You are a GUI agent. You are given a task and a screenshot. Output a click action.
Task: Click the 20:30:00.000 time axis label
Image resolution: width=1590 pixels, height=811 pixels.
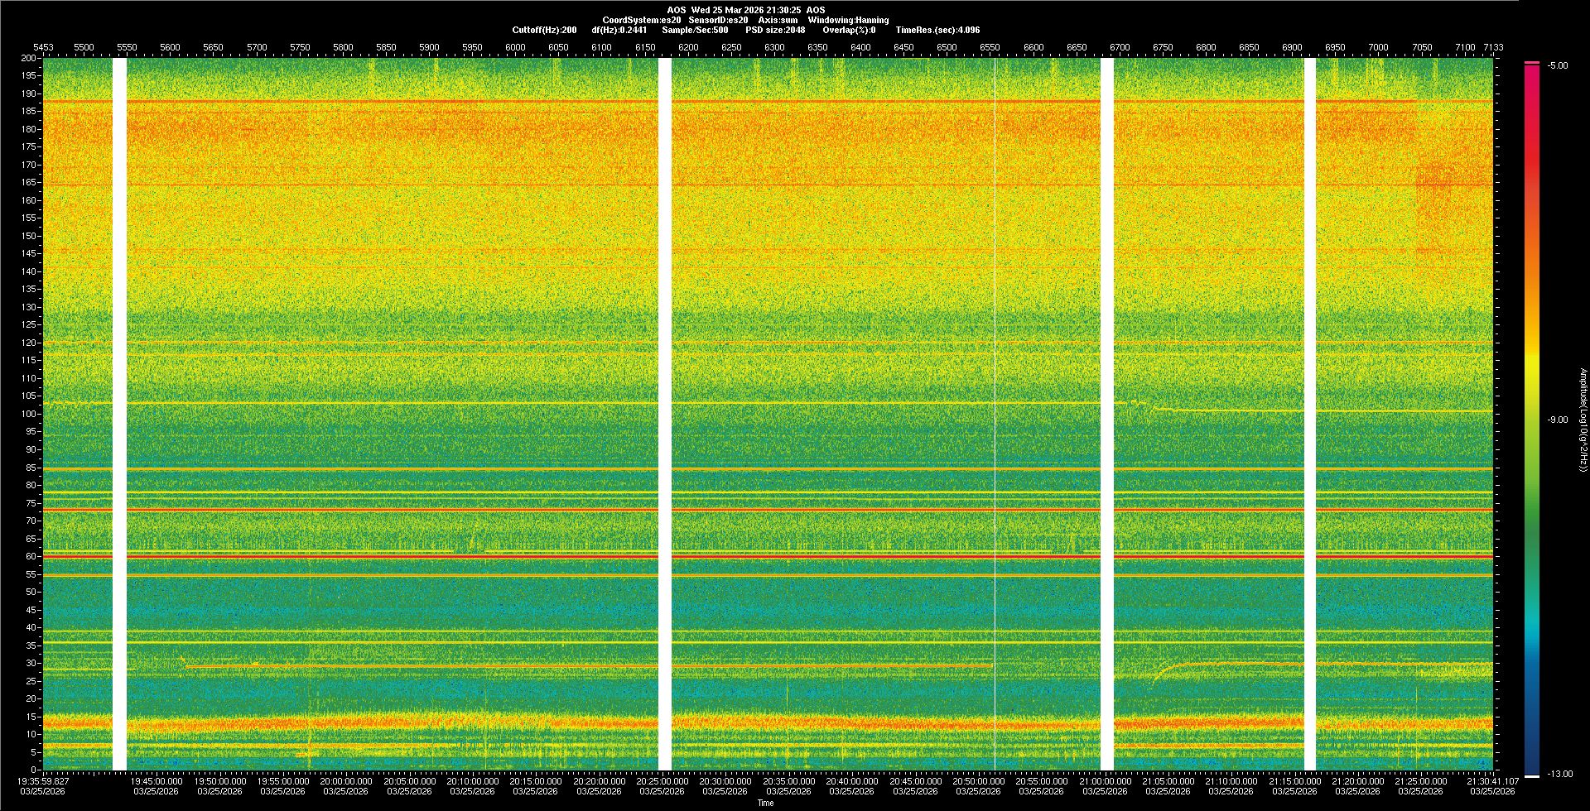[725, 780]
